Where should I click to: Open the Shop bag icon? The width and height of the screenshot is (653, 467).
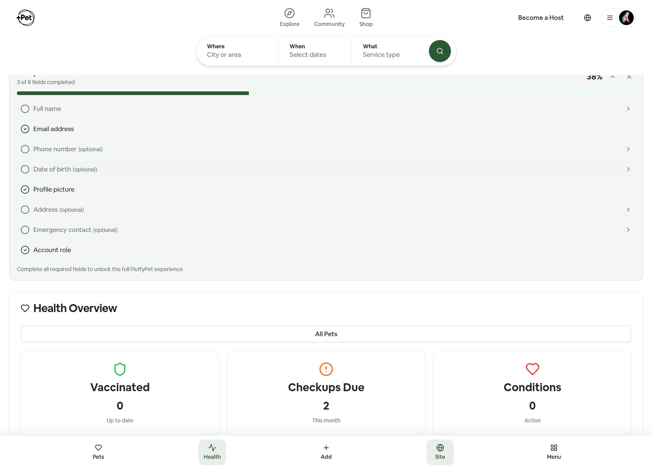coord(366,13)
